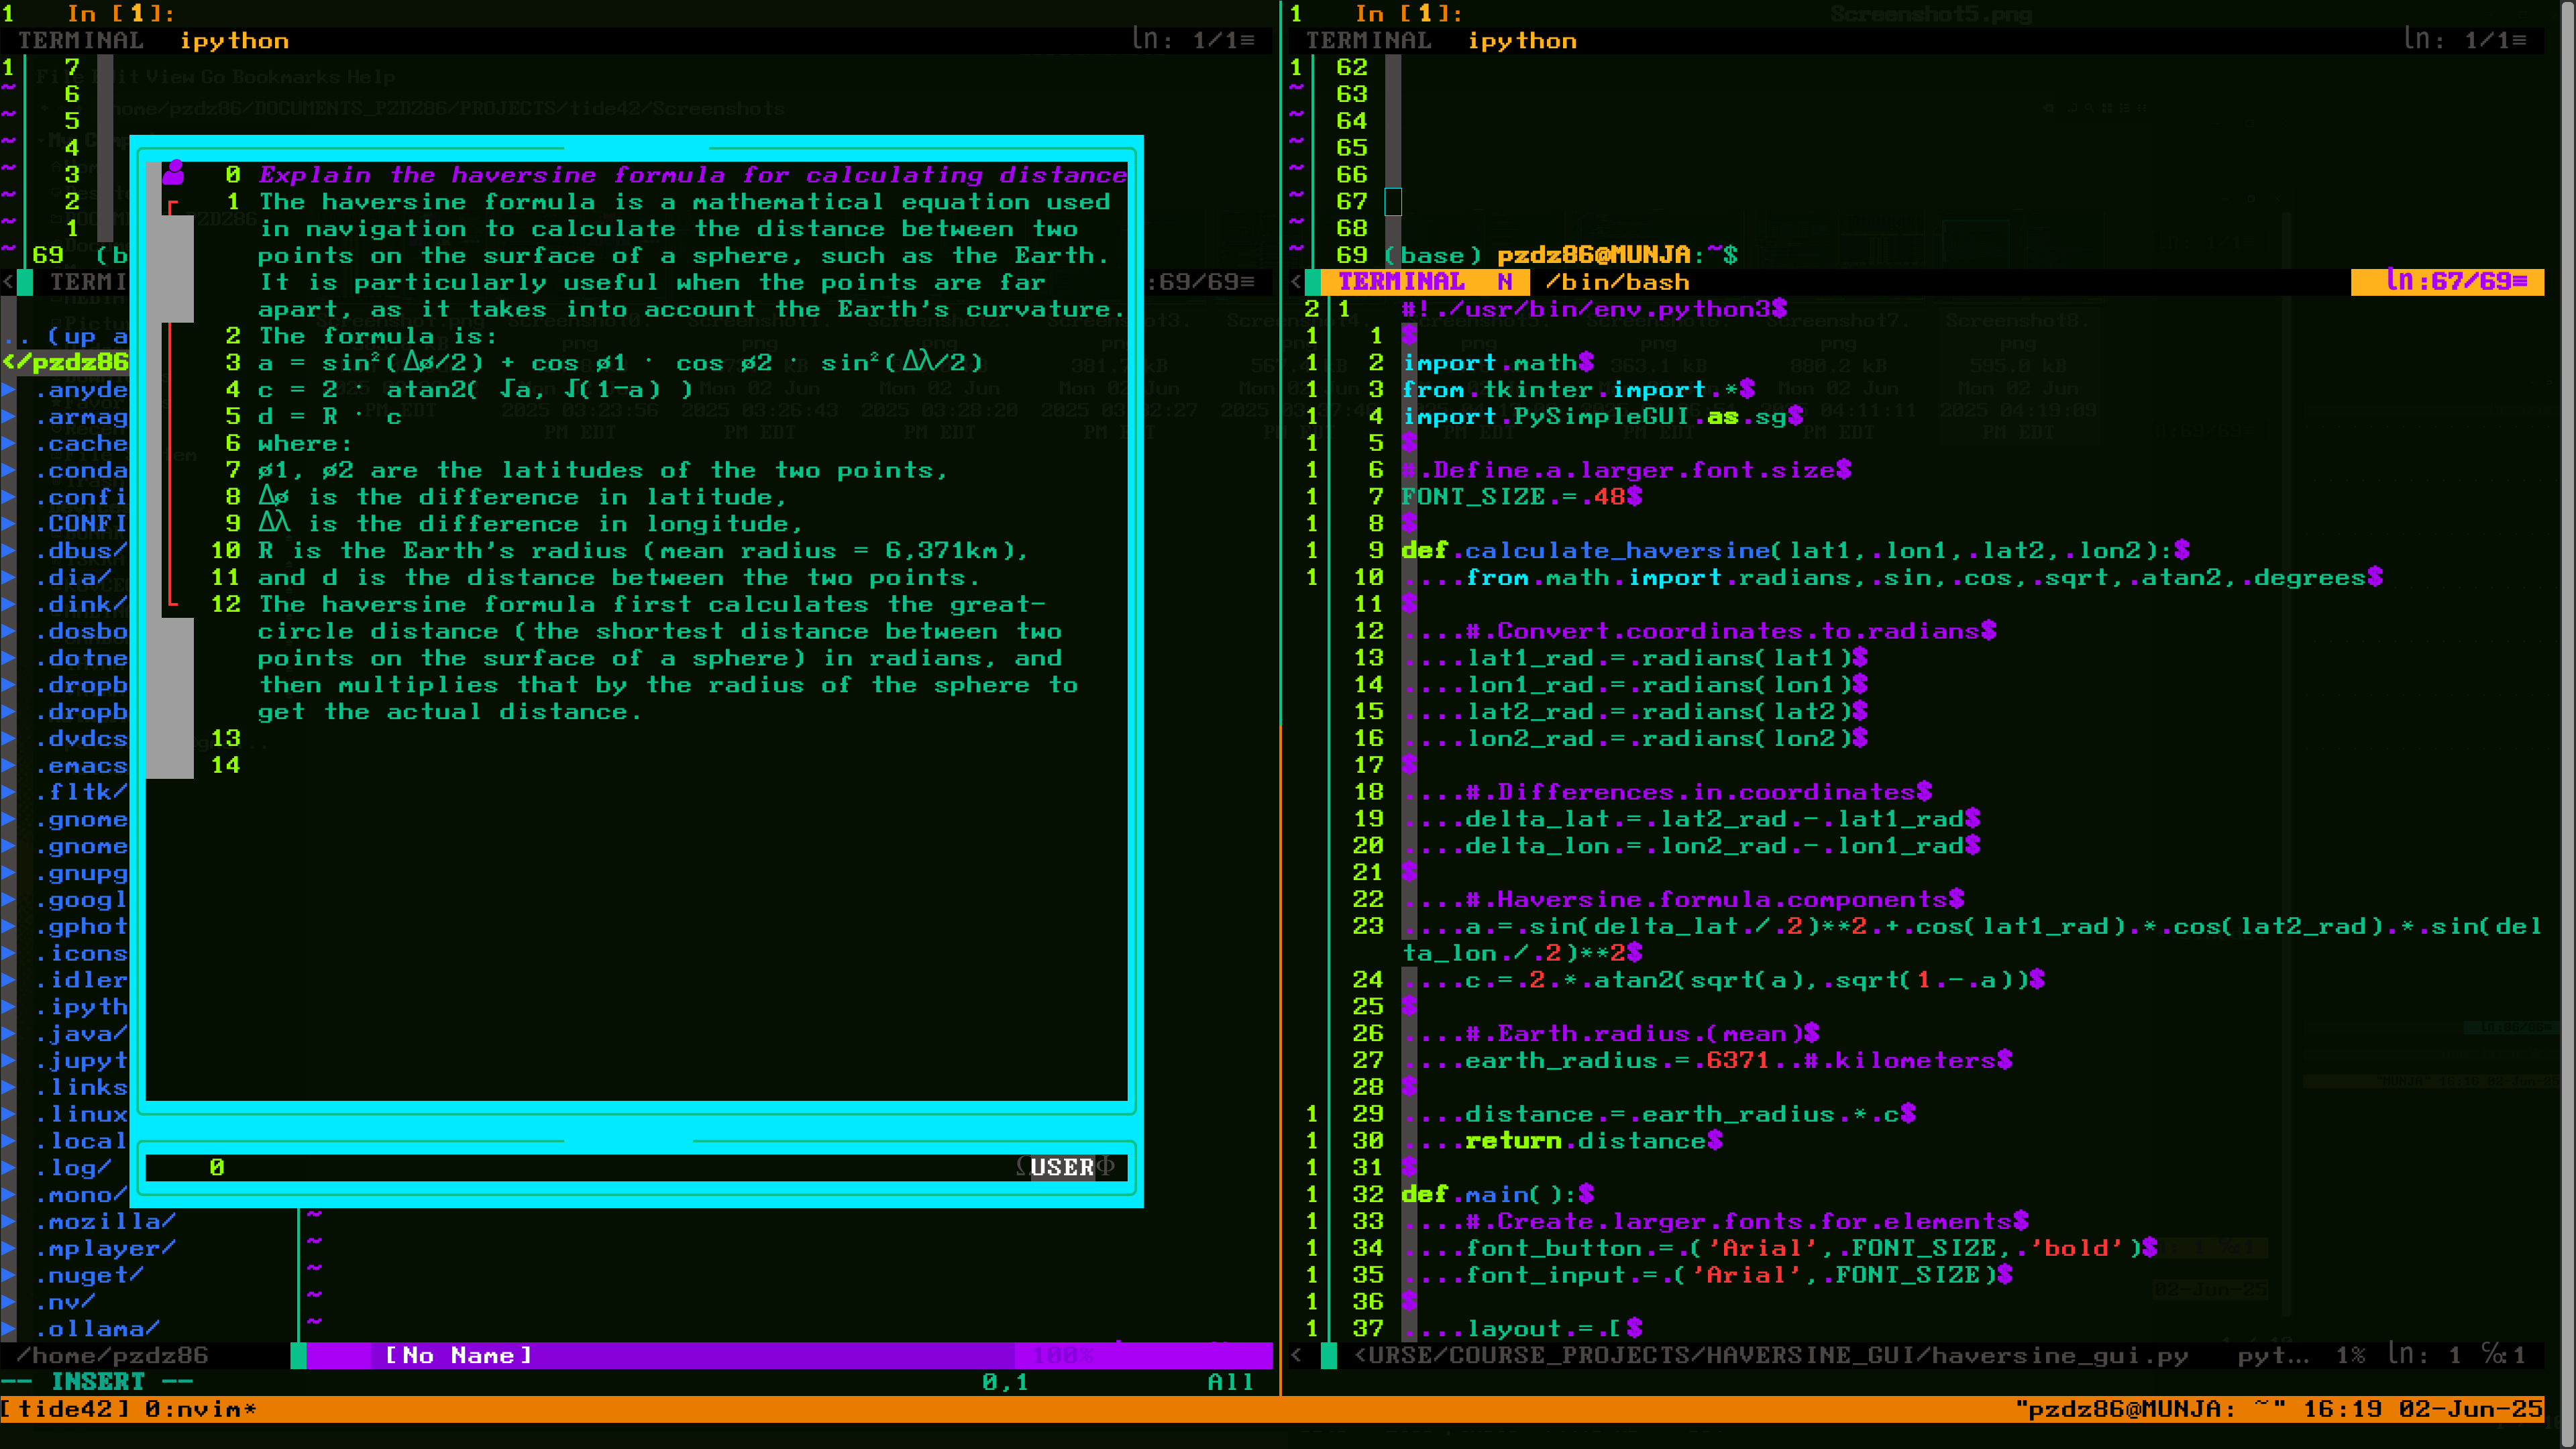Click the ipython label in top-left pane
This screenshot has height=1449, width=2576.
click(x=234, y=41)
